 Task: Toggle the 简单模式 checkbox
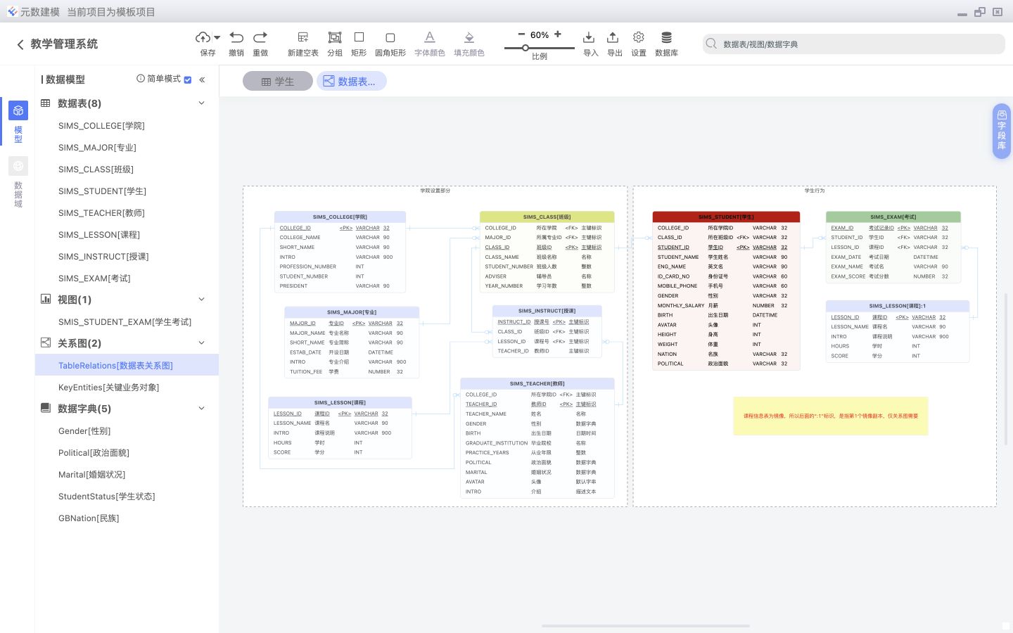(188, 79)
